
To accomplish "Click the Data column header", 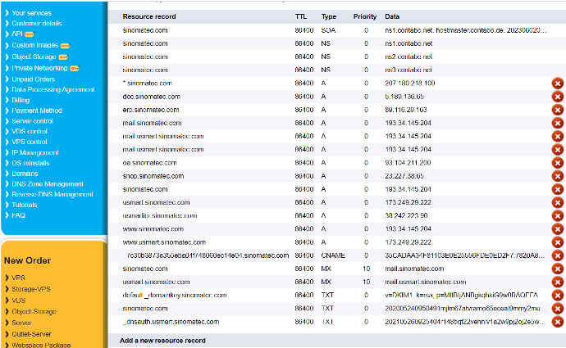I will pyautogui.click(x=392, y=16).
